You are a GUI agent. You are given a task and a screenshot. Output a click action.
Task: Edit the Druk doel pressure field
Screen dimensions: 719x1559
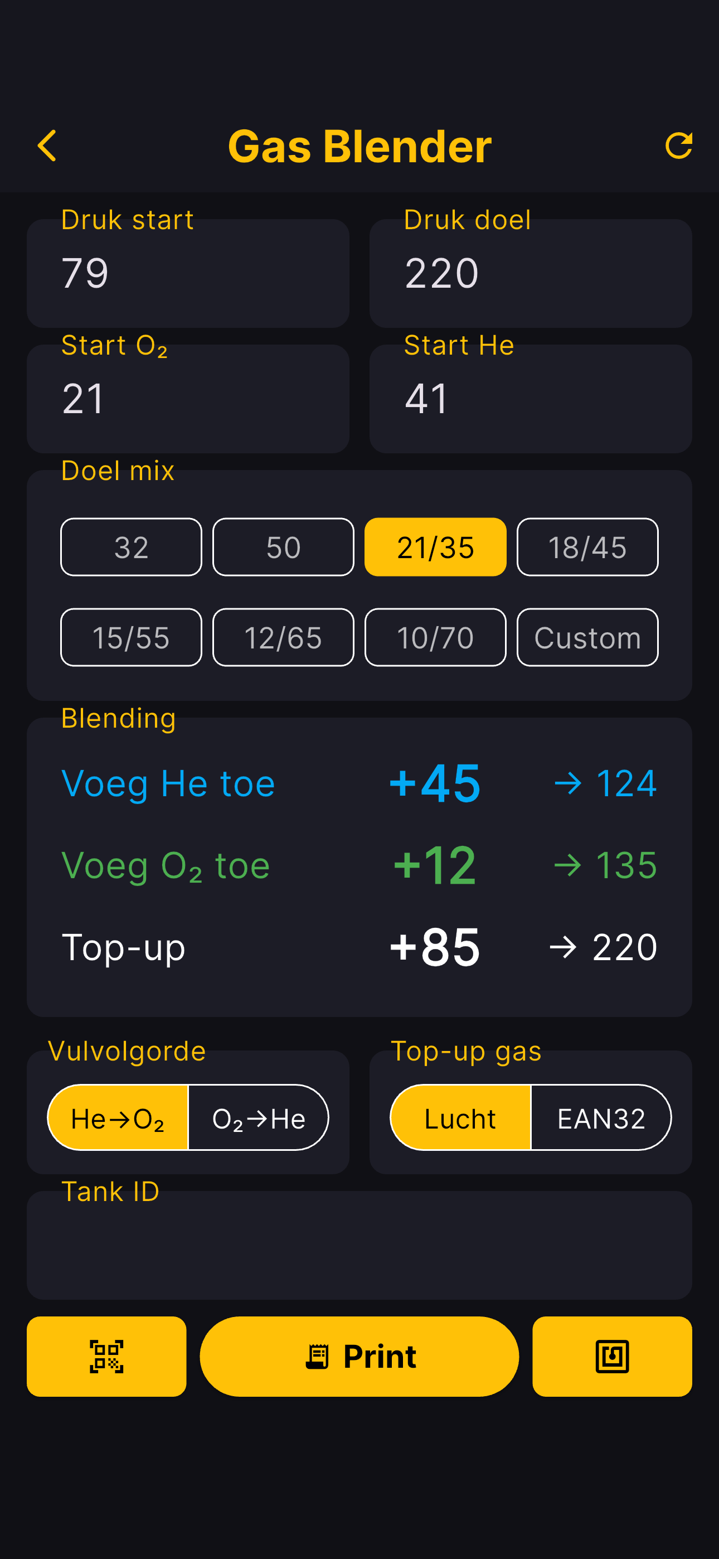tap(530, 274)
